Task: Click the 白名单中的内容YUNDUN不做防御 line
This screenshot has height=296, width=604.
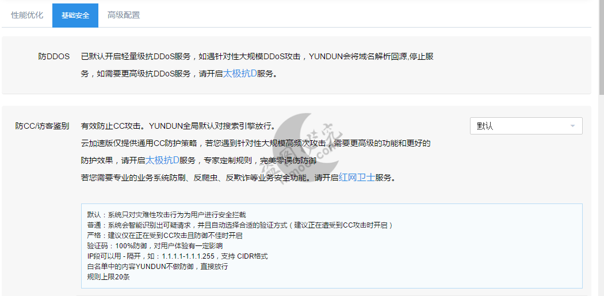Action: 158,266
